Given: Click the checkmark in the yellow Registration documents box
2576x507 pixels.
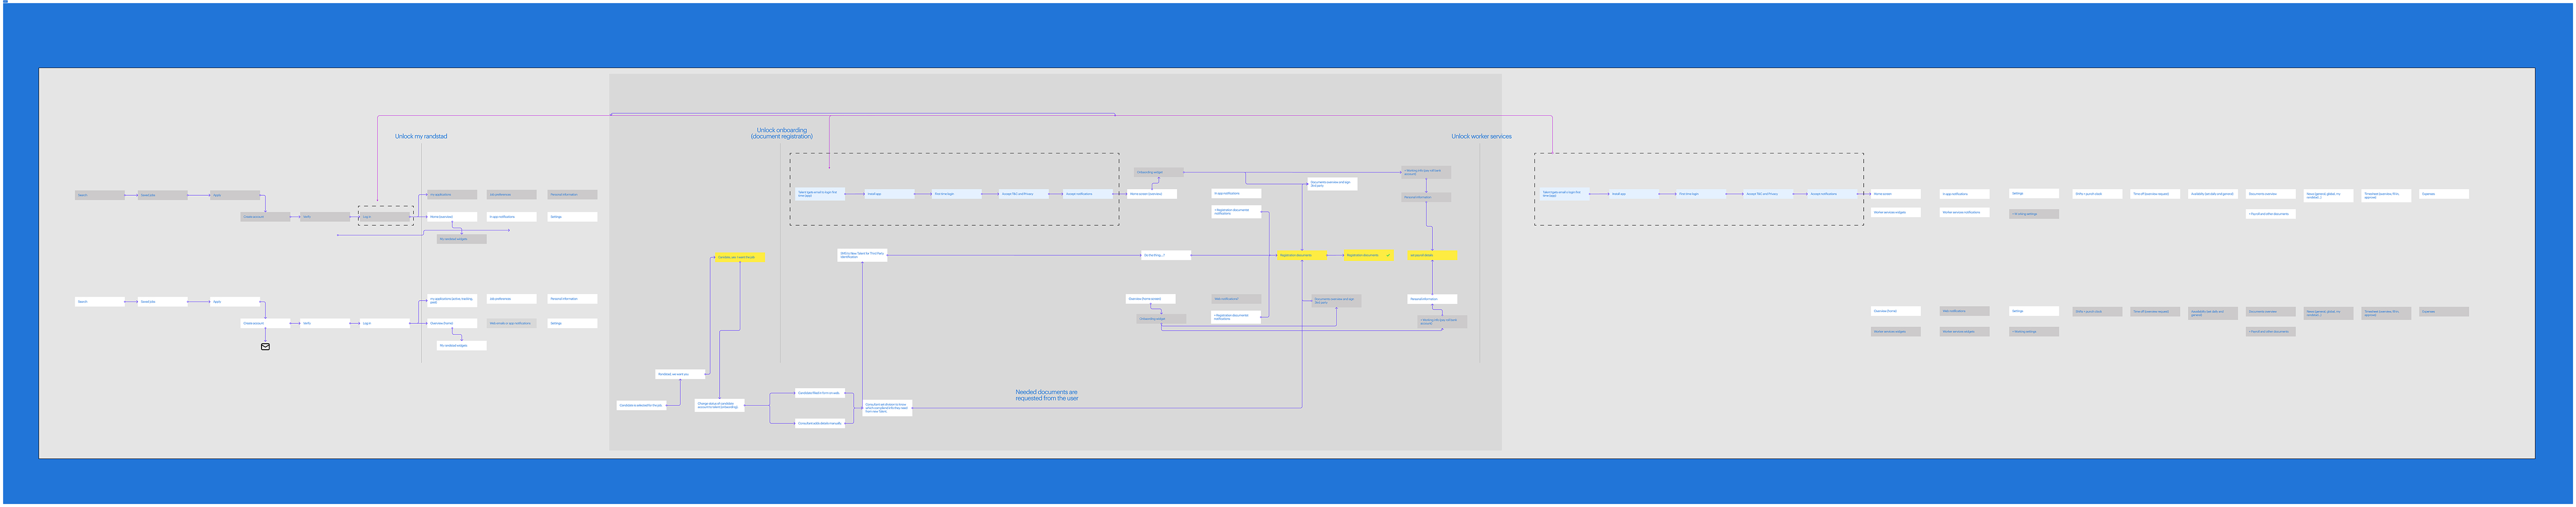Looking at the screenshot, I should coord(1388,255).
